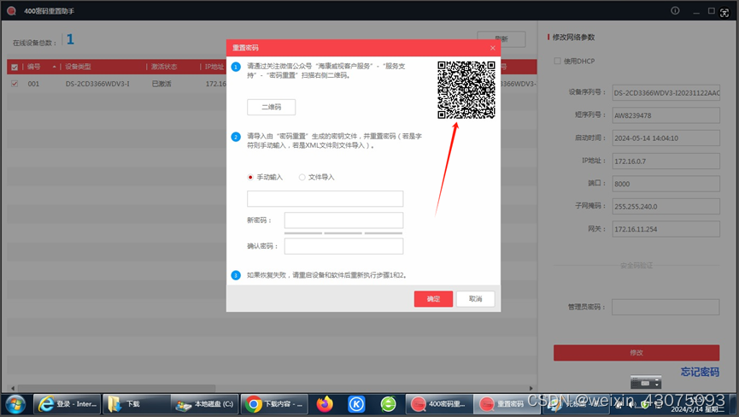Viewport: 739px width, 417px height.
Task: Open the info icon in title bar
Action: click(675, 10)
